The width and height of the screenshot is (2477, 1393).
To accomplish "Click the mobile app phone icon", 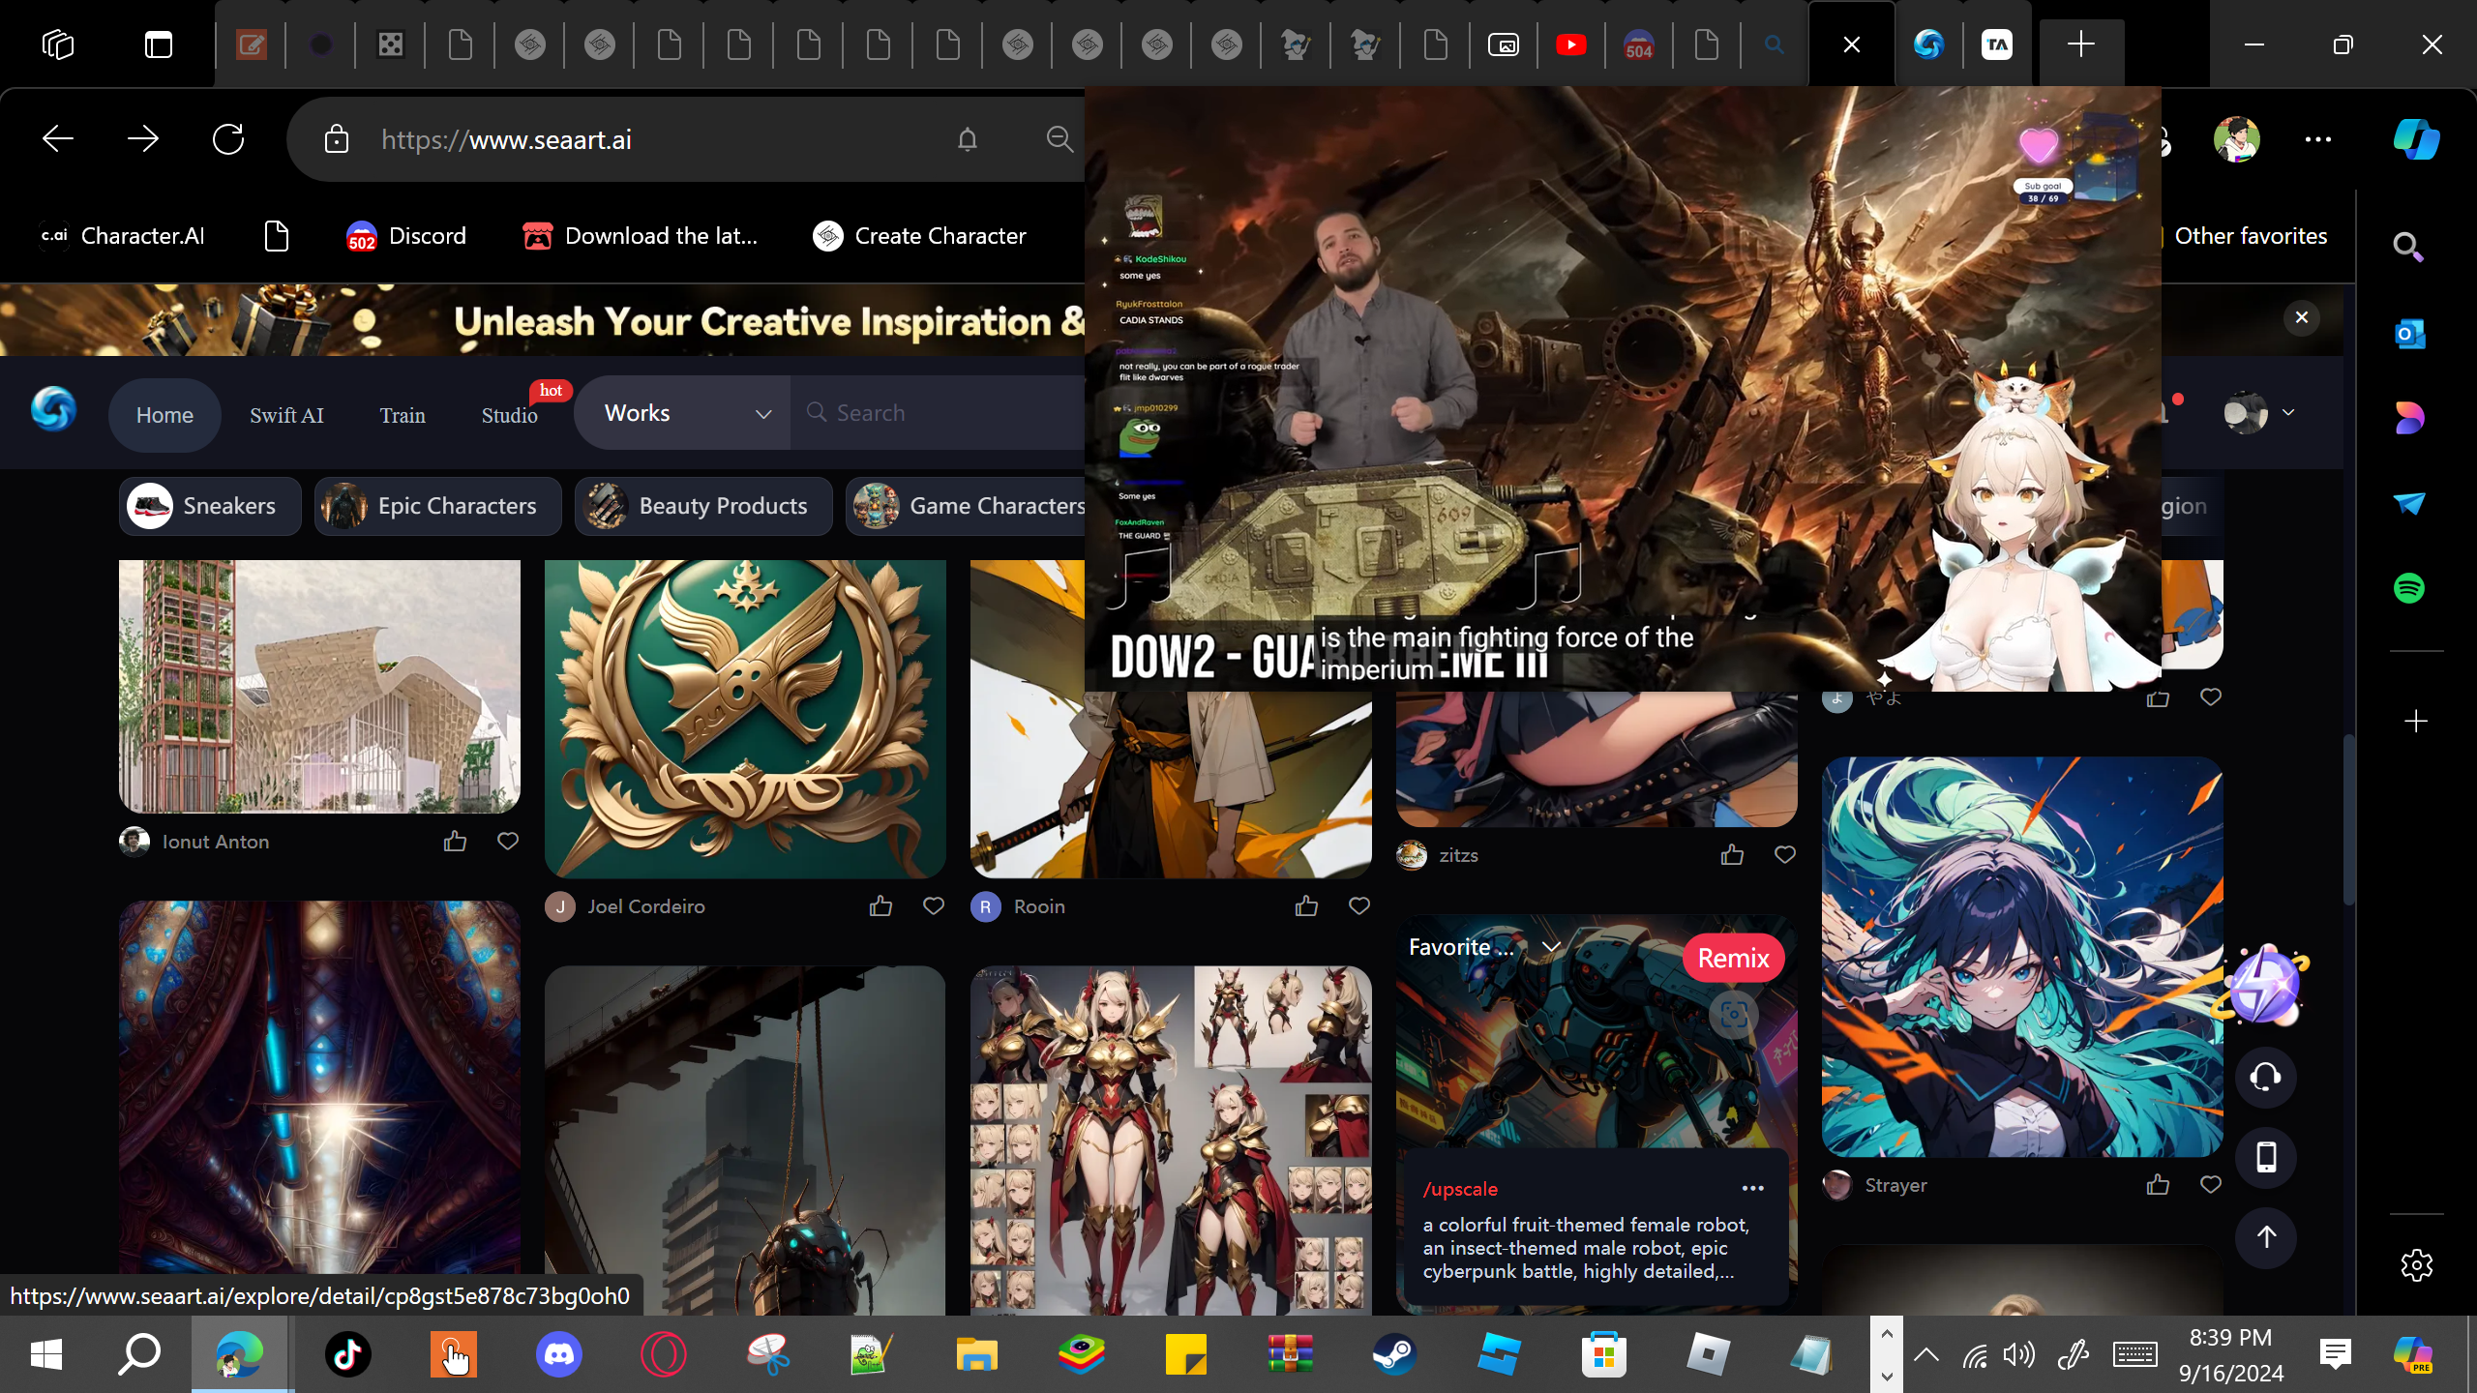I will tap(2266, 1157).
